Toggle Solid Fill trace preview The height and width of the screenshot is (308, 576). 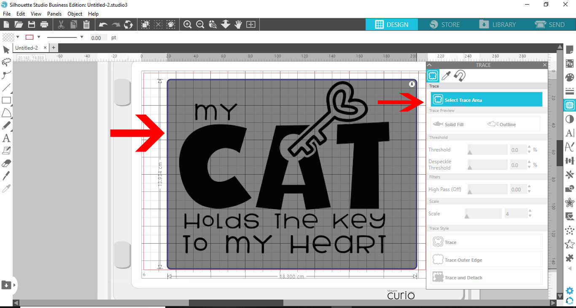coord(448,125)
